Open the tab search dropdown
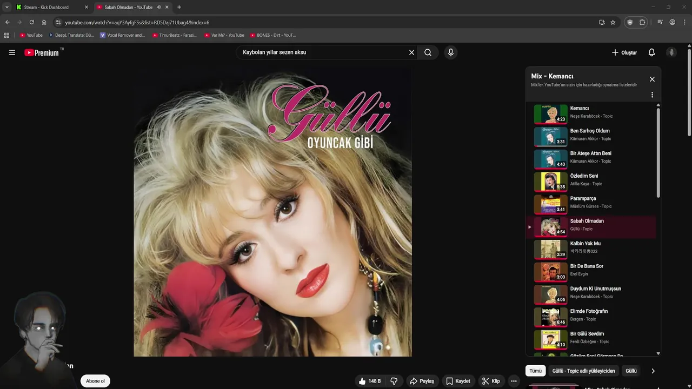Screen dimensions: 692x389 click(x=6, y=7)
